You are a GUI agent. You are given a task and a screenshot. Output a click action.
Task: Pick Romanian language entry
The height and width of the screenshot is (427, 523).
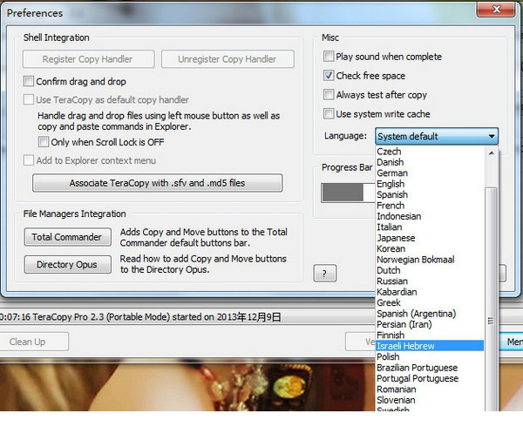click(430, 389)
